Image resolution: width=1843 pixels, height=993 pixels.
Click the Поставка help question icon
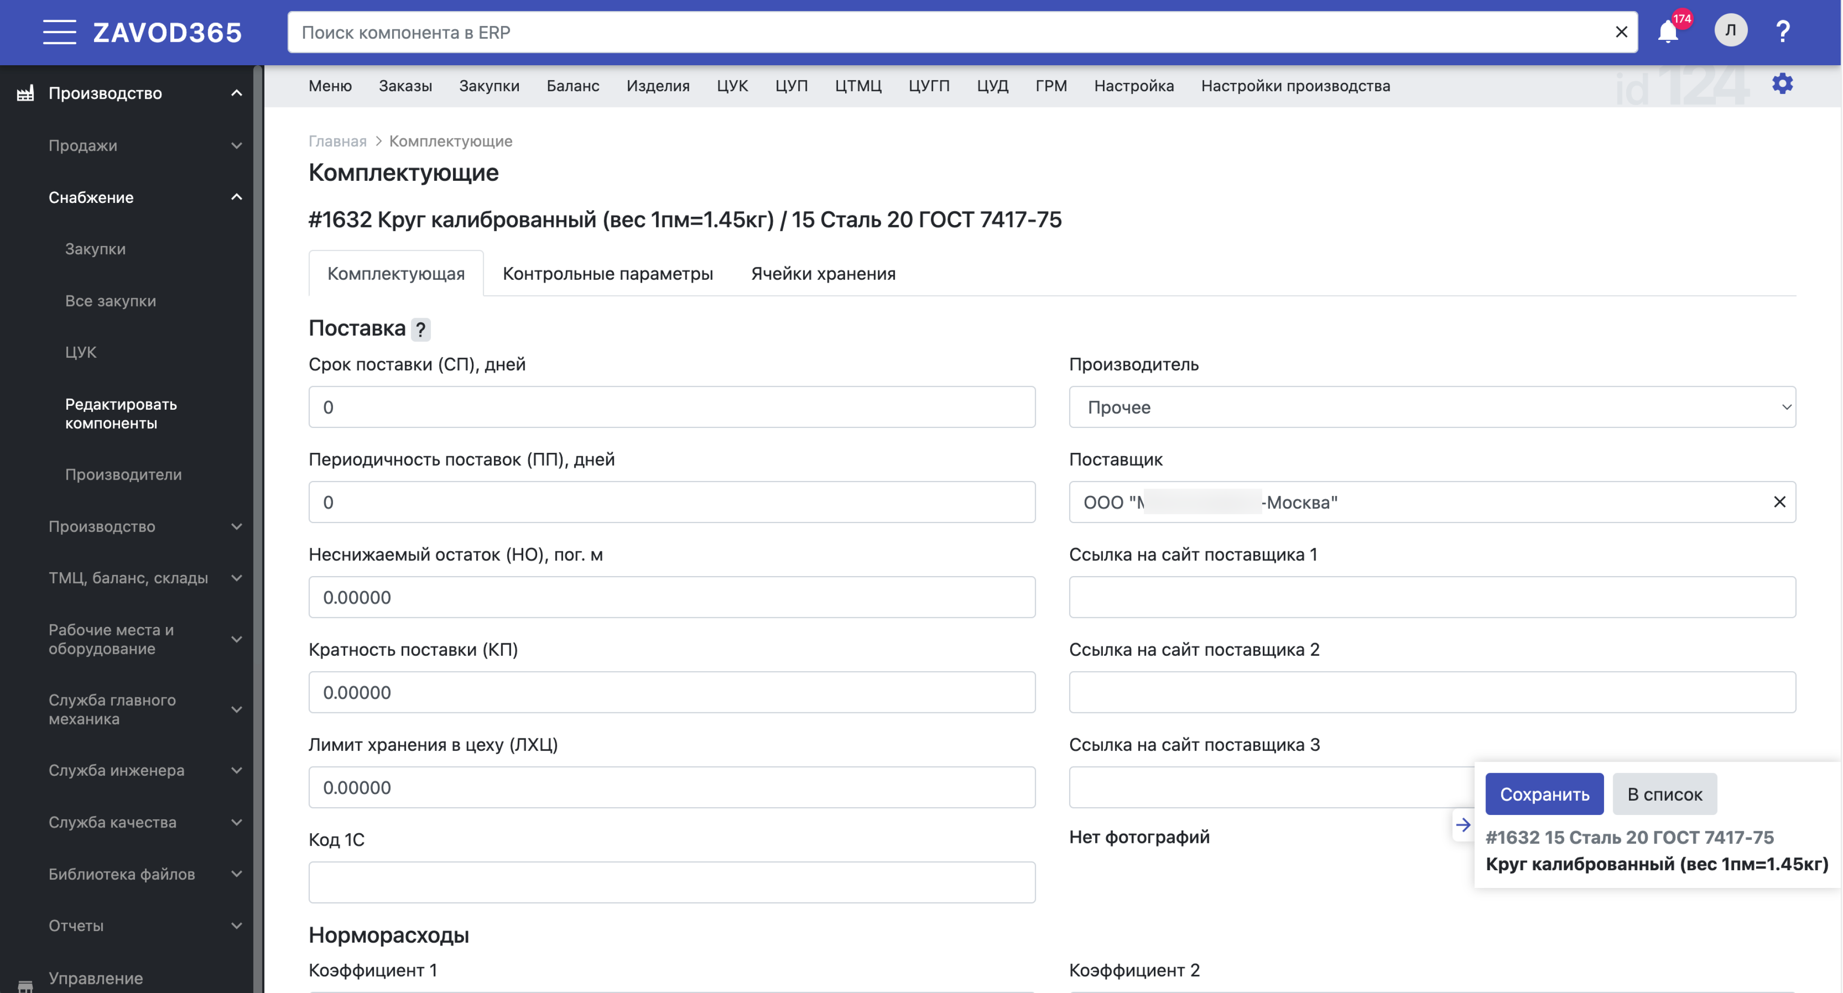421,330
